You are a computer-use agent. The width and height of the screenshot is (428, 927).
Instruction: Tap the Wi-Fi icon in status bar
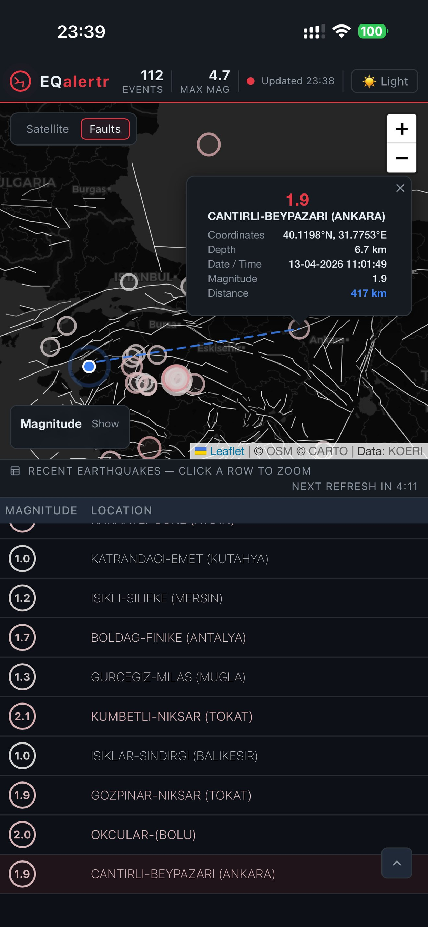coord(341,31)
